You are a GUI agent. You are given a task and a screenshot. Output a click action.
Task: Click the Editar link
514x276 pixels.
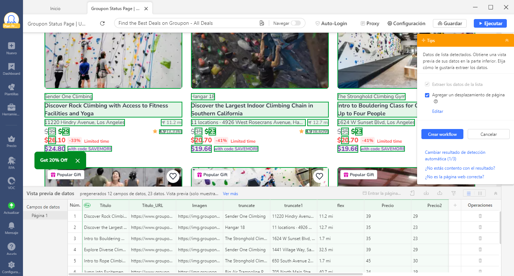point(438,111)
